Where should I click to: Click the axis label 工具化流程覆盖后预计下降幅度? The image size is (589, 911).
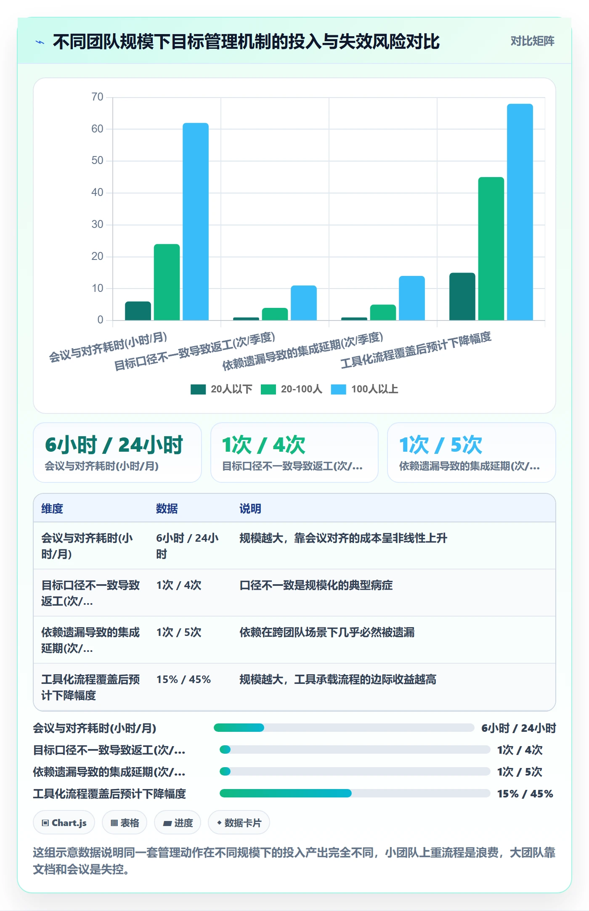pos(416,350)
